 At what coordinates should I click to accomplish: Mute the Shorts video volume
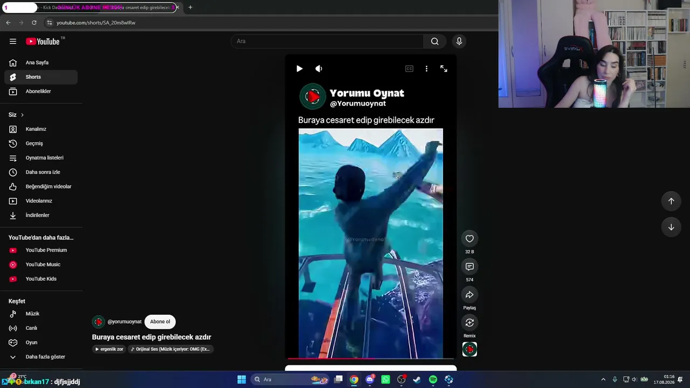click(x=319, y=68)
